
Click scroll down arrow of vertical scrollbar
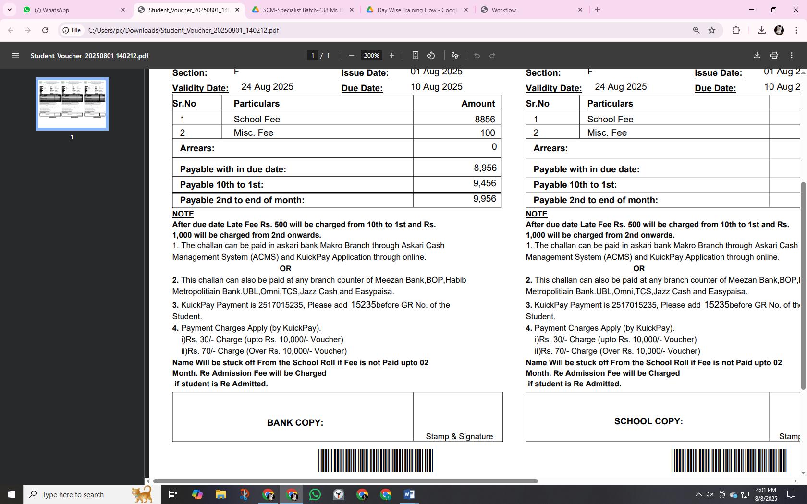[x=803, y=473]
